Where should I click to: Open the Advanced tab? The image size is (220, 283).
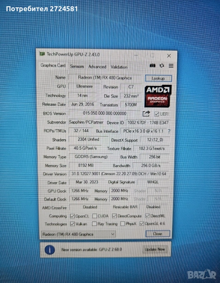pyautogui.click(x=97, y=67)
